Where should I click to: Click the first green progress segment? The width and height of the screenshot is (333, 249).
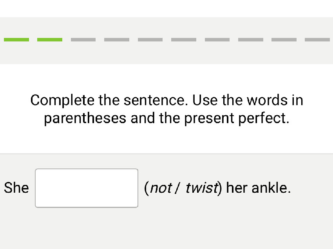click(x=16, y=39)
